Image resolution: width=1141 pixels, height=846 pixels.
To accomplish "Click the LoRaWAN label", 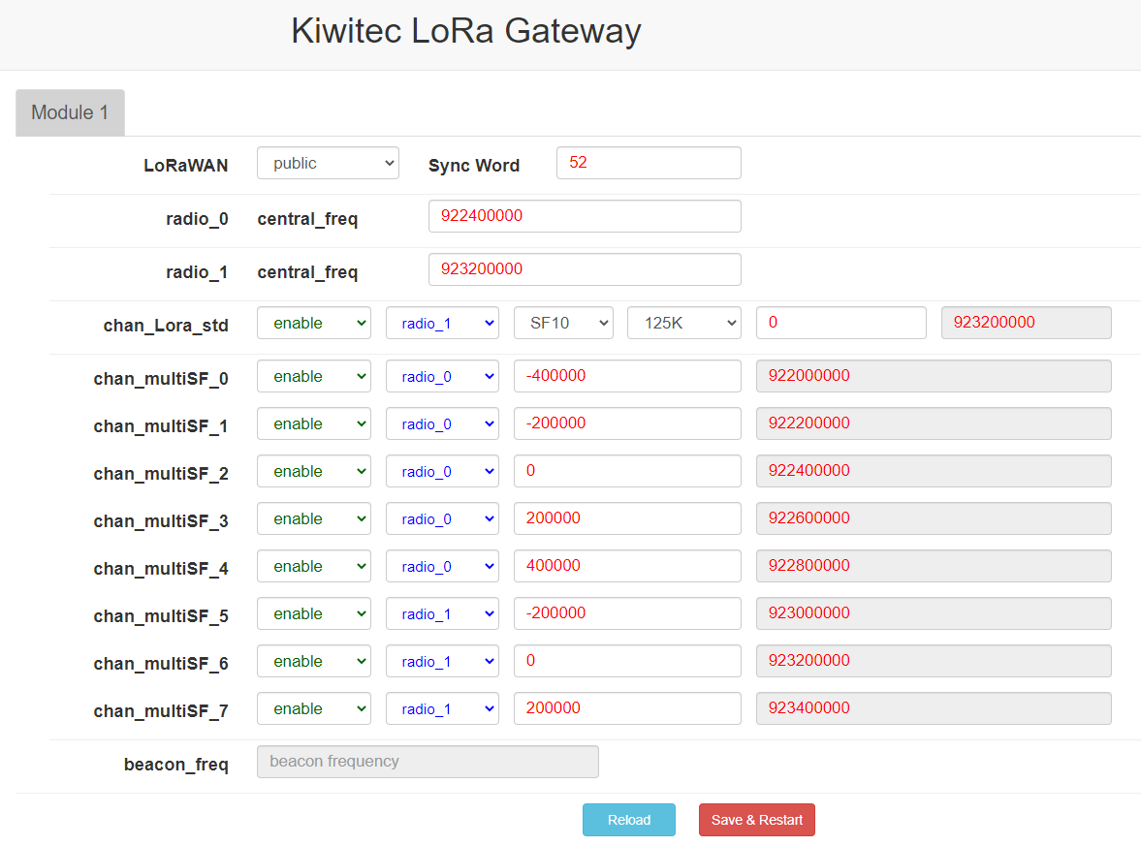I will (x=185, y=165).
